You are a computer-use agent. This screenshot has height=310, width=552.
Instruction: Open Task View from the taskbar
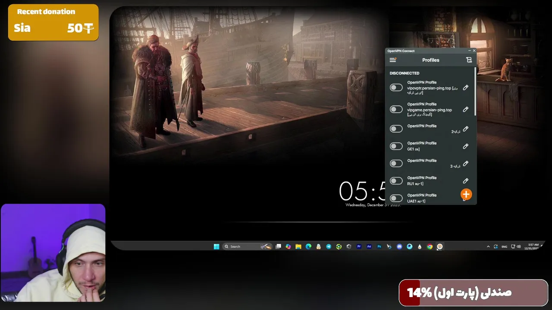[x=278, y=247]
